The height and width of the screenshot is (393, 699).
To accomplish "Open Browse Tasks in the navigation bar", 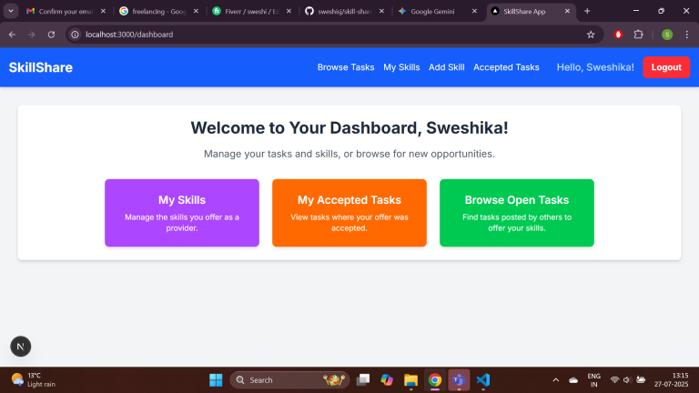I will pos(346,67).
